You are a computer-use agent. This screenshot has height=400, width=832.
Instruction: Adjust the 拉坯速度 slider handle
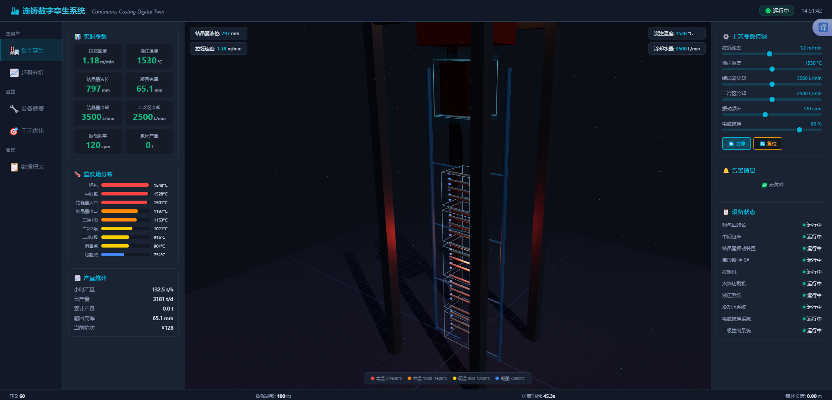pyautogui.click(x=770, y=54)
